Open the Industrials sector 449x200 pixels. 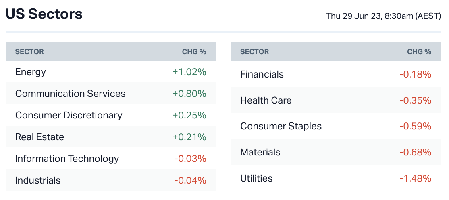38,181
